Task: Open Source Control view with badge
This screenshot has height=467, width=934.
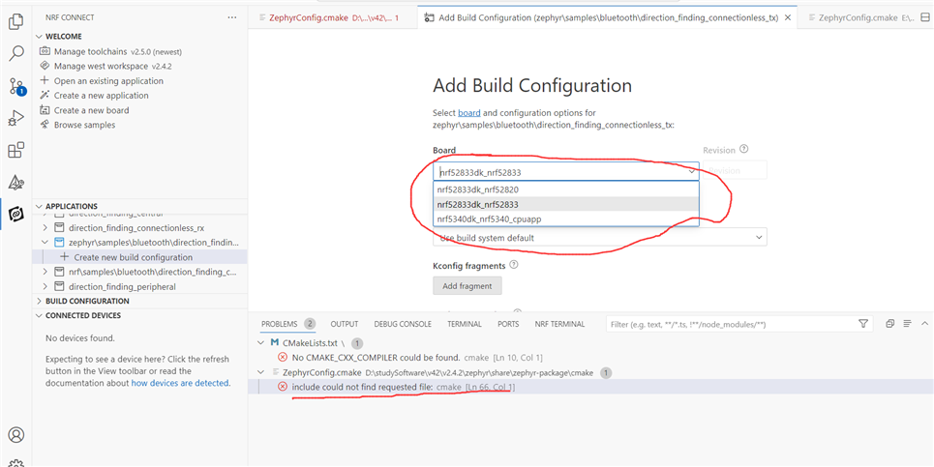Action: pyautogui.click(x=16, y=87)
